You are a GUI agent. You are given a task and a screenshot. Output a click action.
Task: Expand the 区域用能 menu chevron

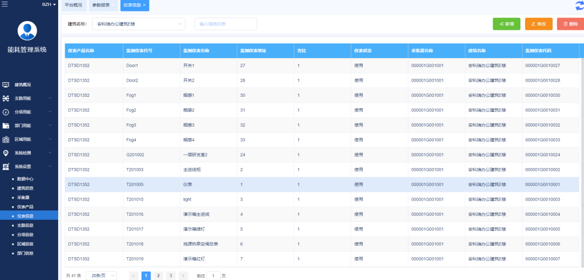point(50,139)
